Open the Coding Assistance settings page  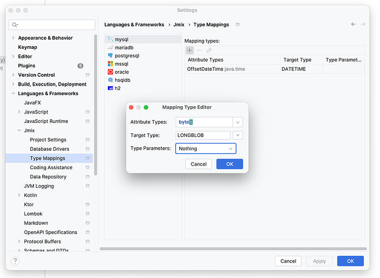point(51,167)
